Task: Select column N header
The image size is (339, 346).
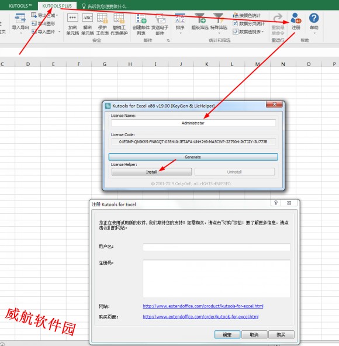Action: pyautogui.click(x=283, y=64)
